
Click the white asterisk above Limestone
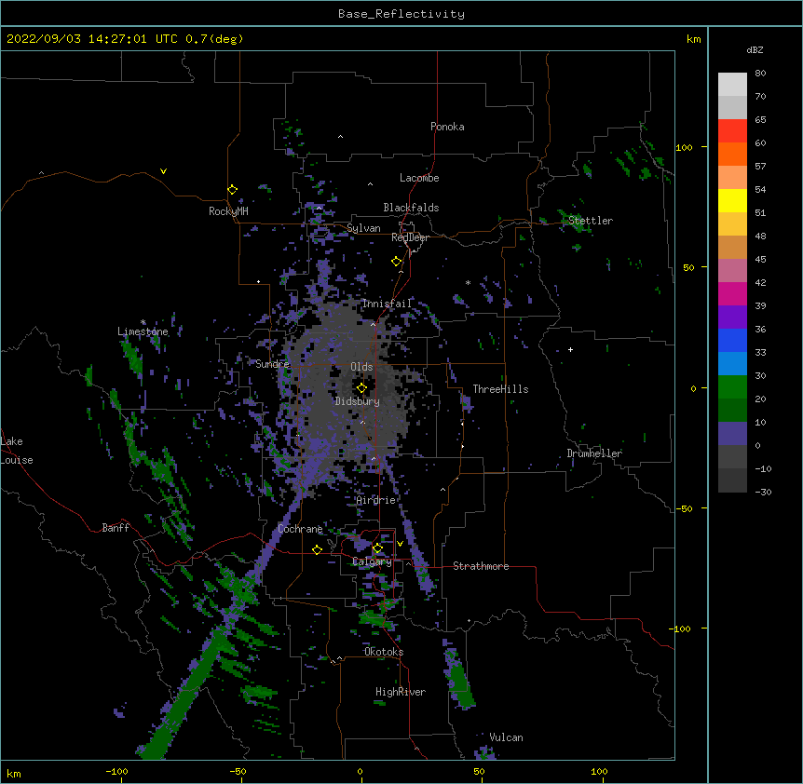143,322
